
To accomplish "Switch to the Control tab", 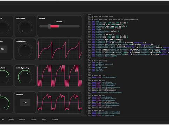I will pos(22,119).
